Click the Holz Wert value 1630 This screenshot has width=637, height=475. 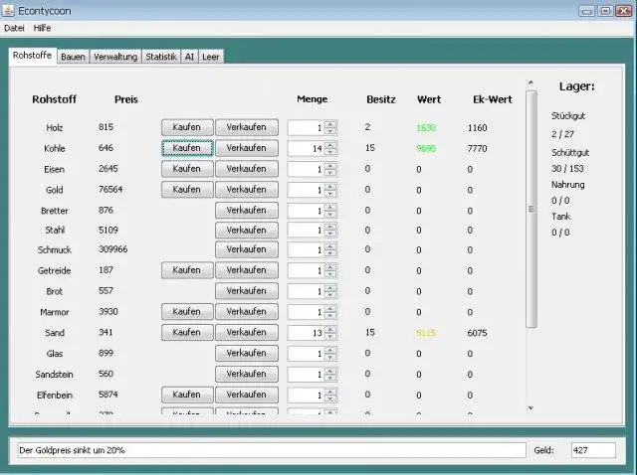[426, 128]
